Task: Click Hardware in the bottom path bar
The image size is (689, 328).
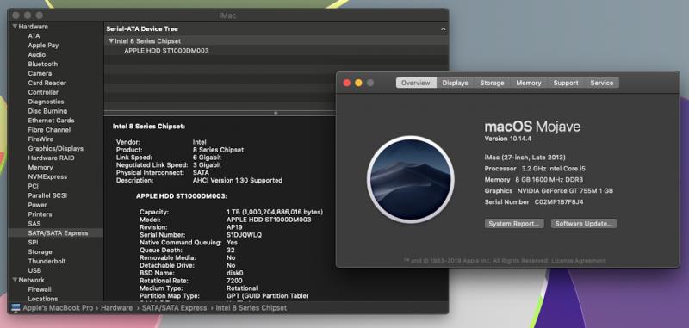Action: click(116, 308)
